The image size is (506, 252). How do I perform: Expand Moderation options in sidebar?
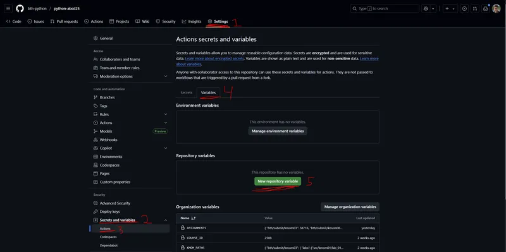coord(166,76)
